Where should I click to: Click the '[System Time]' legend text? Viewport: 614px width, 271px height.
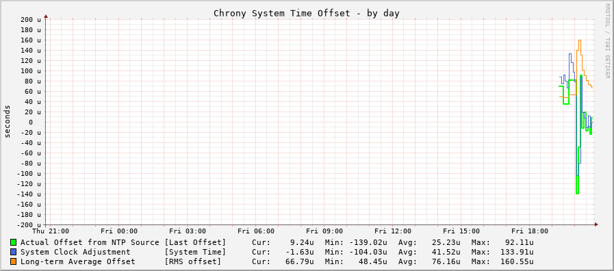coord(195,252)
